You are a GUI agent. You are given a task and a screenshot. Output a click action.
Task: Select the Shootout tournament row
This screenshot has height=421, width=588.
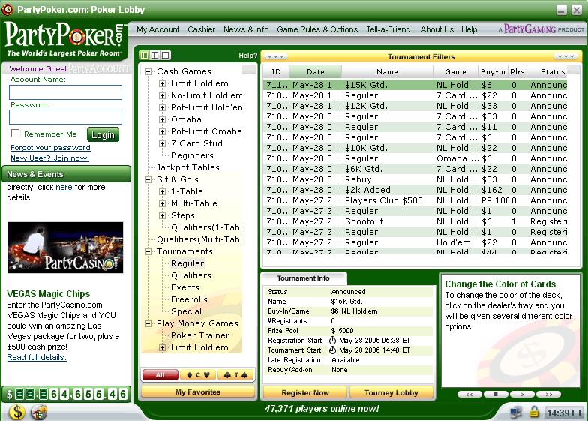(x=415, y=221)
